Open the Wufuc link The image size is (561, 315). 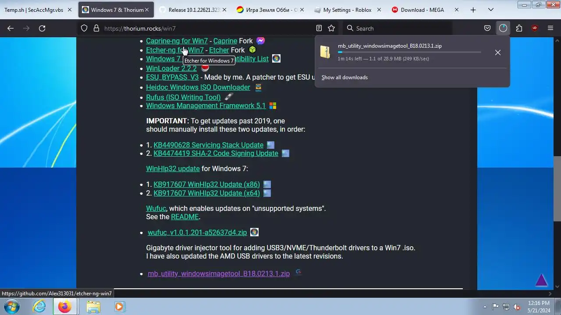coord(156,208)
